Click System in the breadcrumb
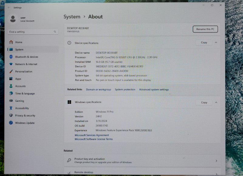The width and height of the screenshot is (243, 176). [72, 17]
